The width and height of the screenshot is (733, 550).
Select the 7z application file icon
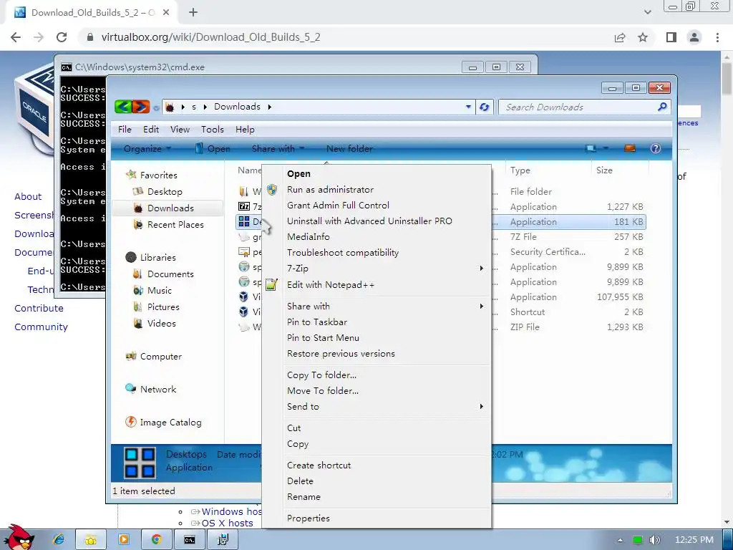pyautogui.click(x=244, y=206)
